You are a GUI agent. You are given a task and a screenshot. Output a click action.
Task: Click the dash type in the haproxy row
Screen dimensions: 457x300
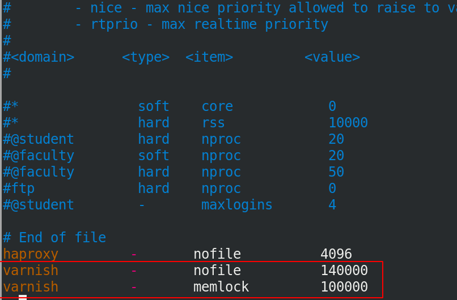click(x=134, y=255)
